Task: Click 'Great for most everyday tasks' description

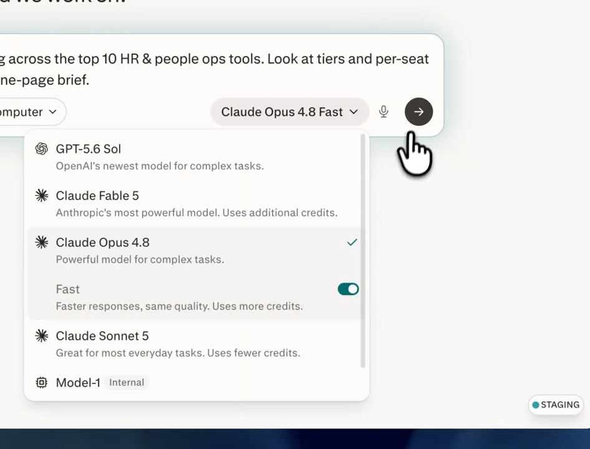Action: pyautogui.click(x=178, y=352)
